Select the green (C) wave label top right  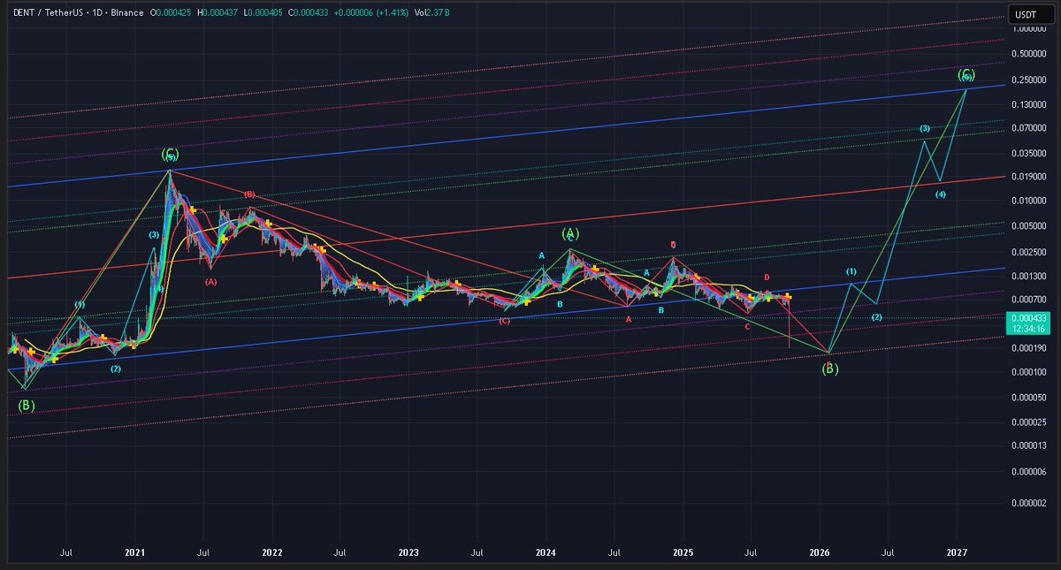click(966, 77)
